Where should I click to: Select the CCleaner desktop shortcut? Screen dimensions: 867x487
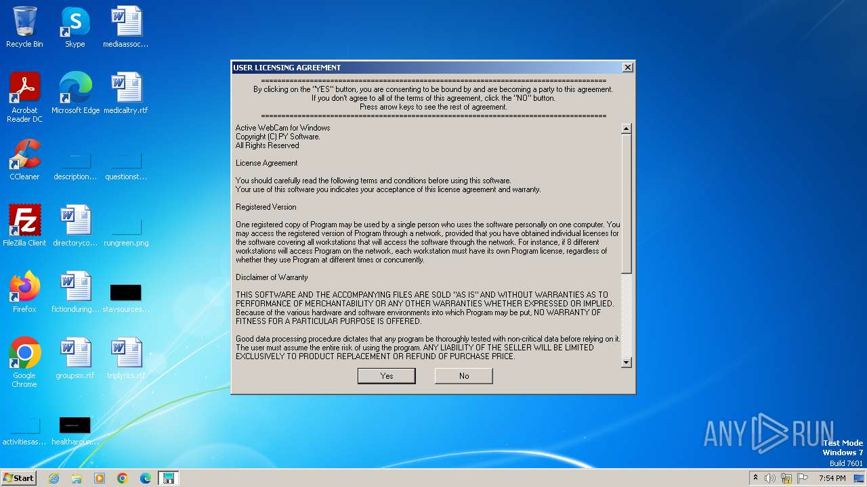coord(24,160)
